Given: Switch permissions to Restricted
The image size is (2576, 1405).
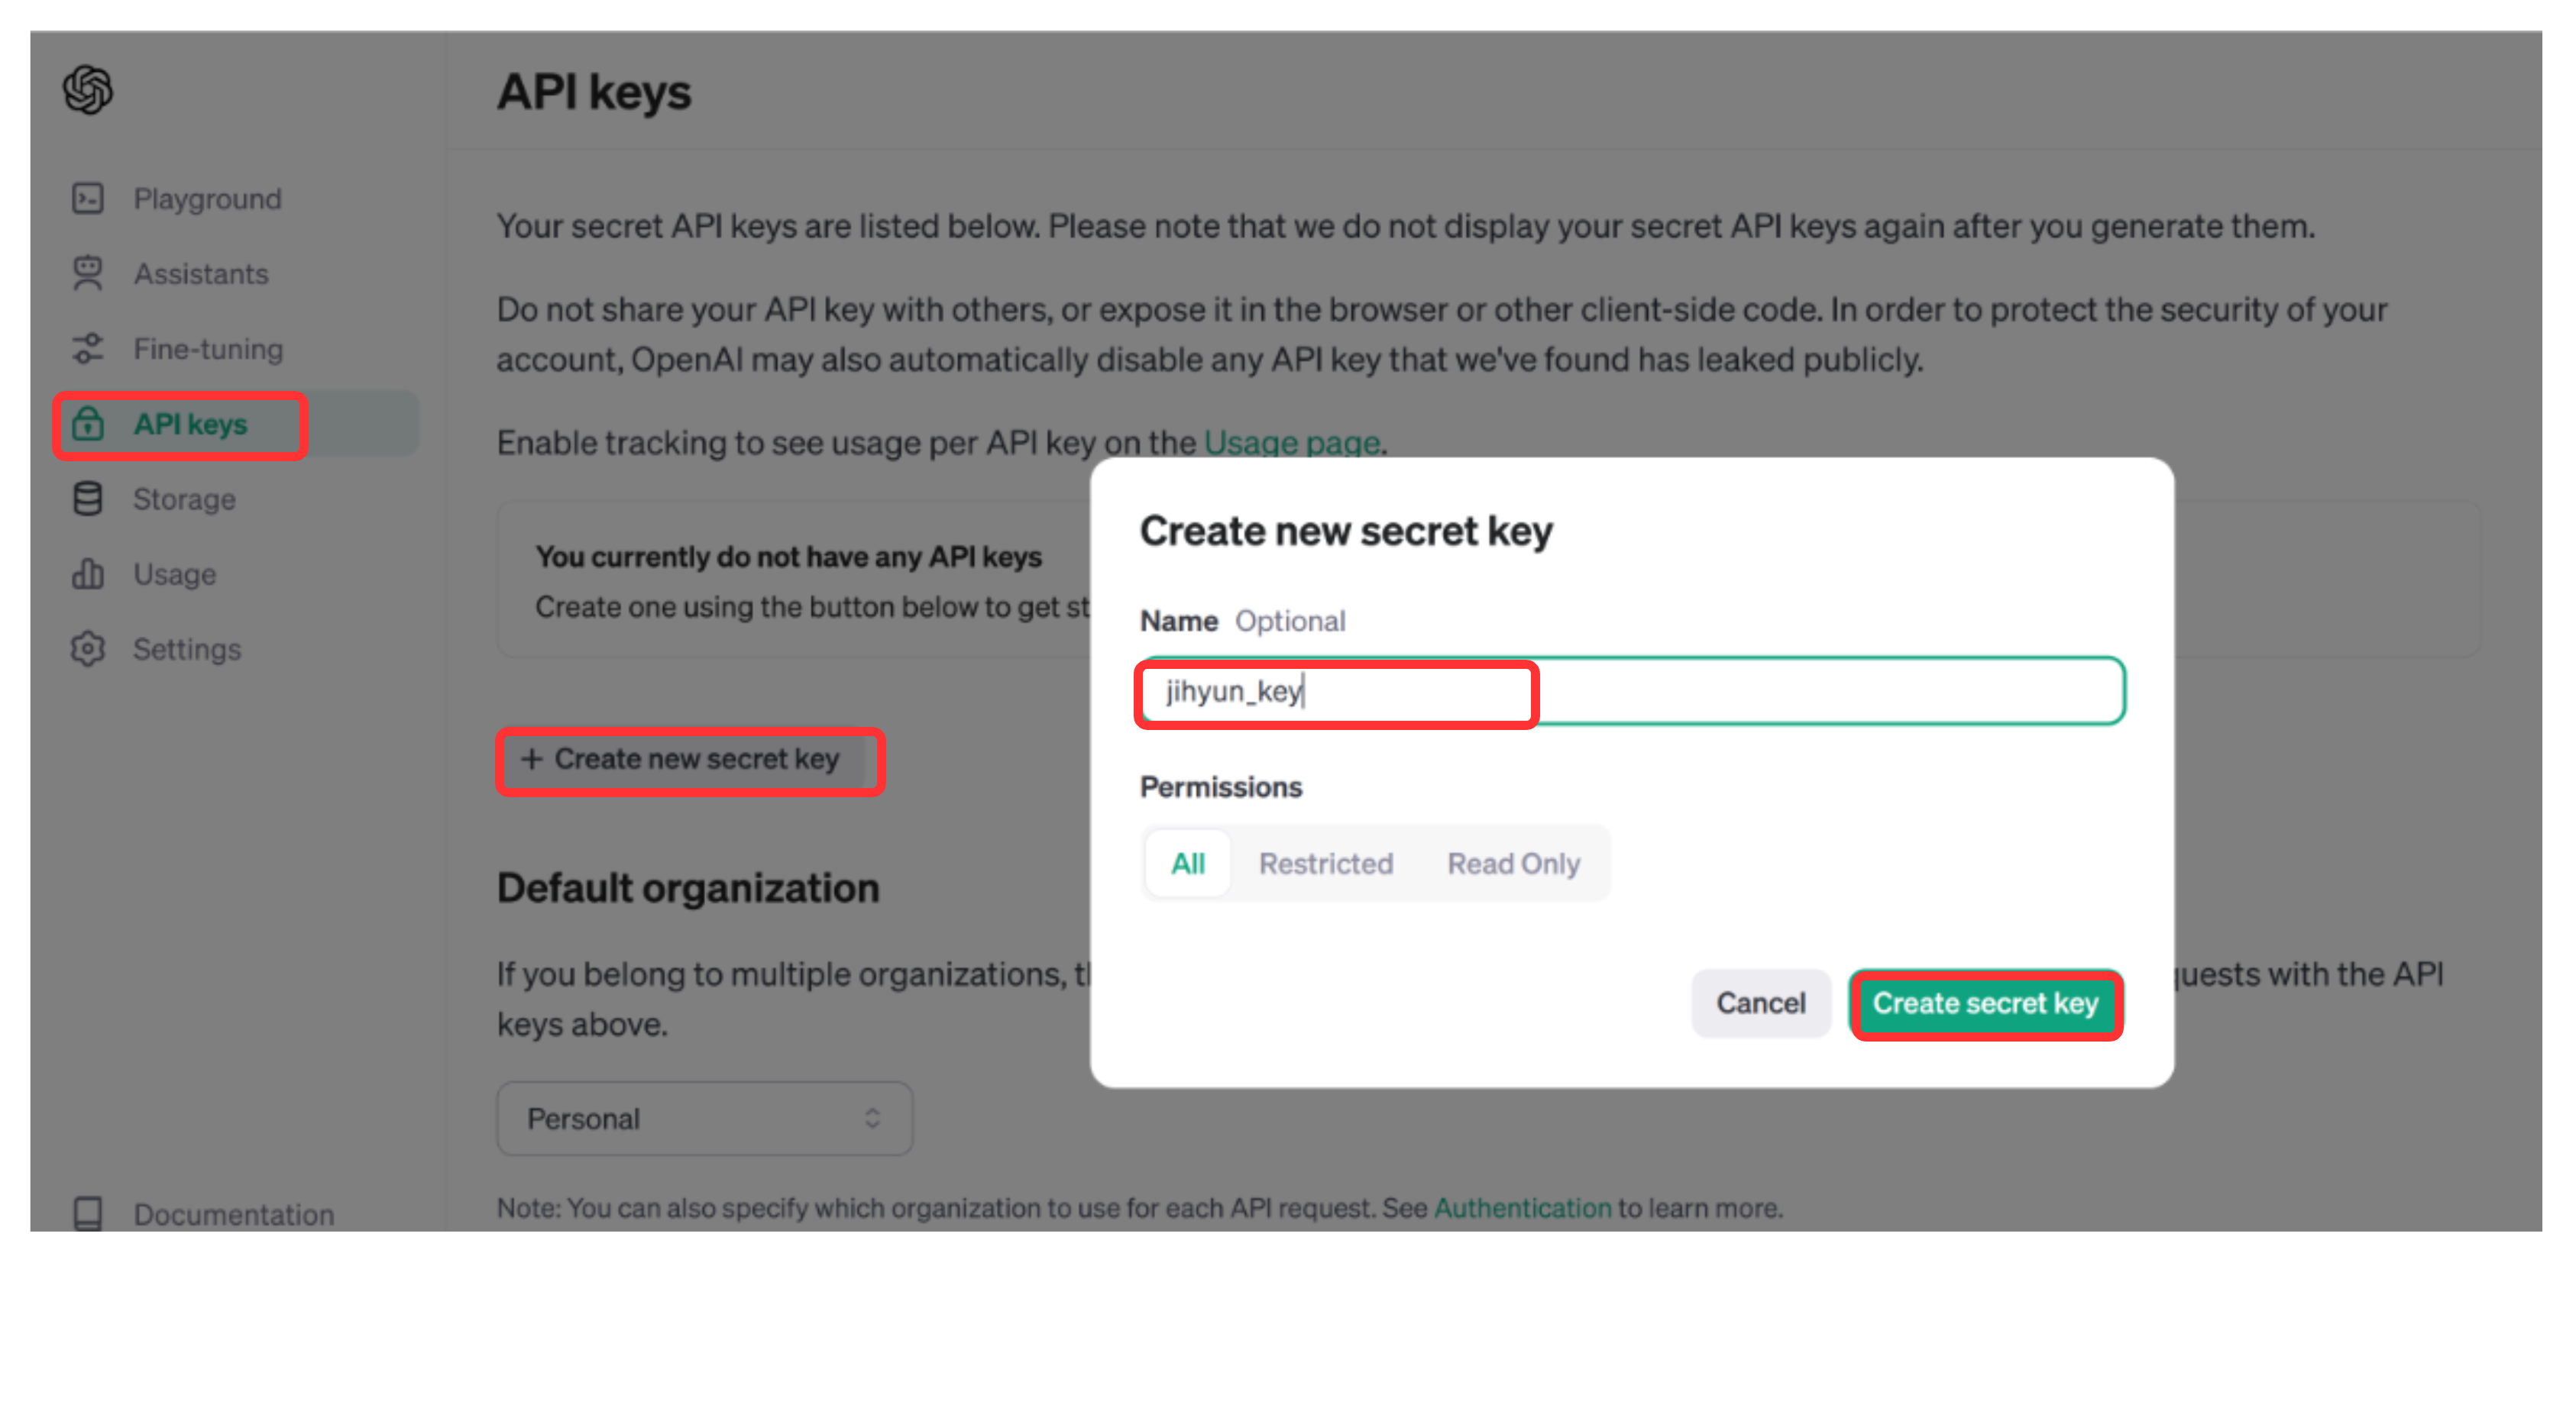Looking at the screenshot, I should 1325,864.
